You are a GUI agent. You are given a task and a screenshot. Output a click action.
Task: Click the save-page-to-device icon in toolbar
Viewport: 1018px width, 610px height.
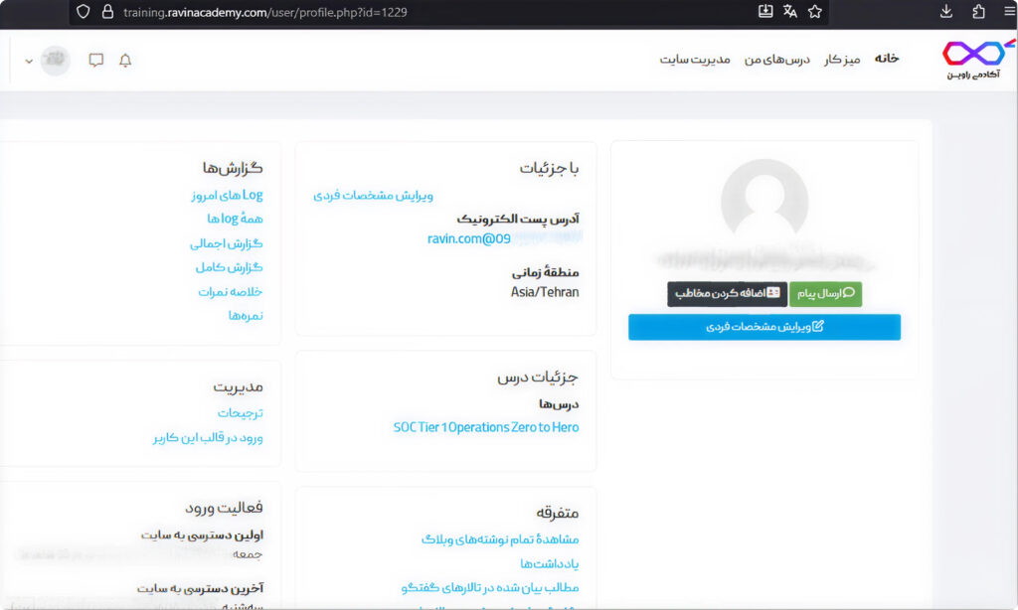pyautogui.click(x=764, y=12)
